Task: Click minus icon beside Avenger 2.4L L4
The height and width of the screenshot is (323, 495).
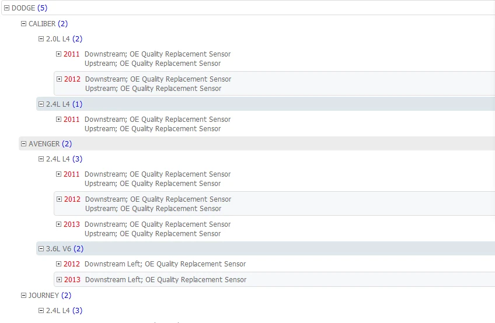Action: point(41,159)
